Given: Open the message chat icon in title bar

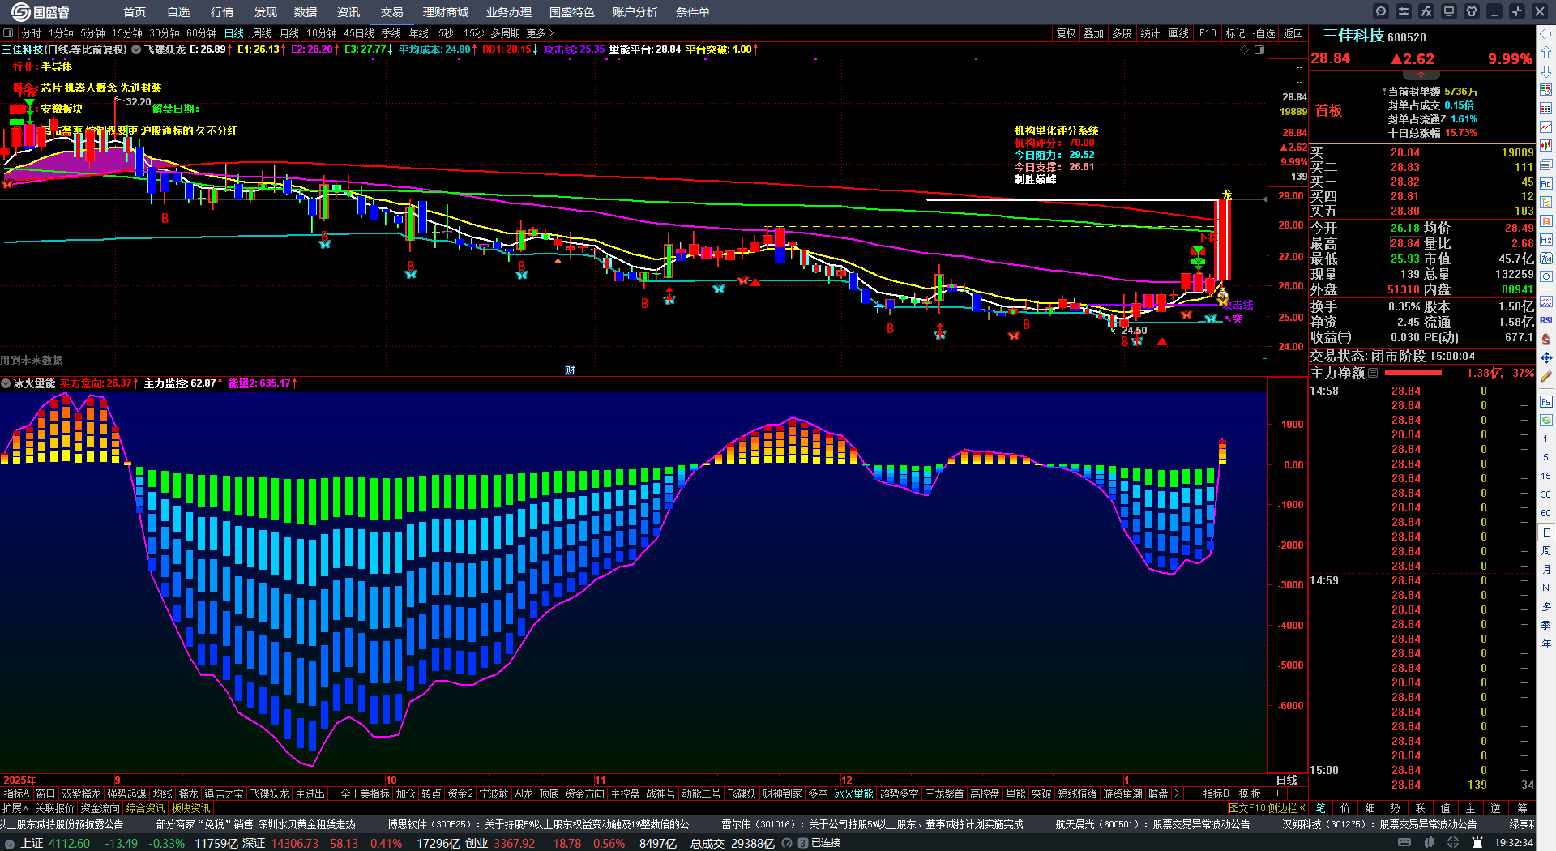Looking at the screenshot, I should 1381,11.
